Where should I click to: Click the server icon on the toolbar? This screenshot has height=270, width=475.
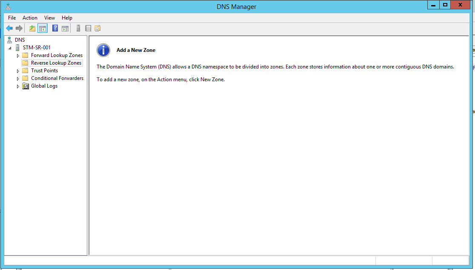click(x=78, y=28)
